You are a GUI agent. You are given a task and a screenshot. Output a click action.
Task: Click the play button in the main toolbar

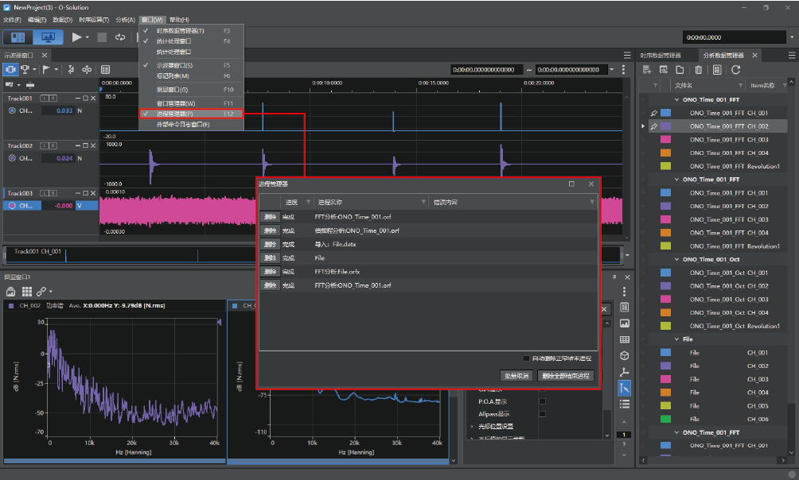(76, 37)
